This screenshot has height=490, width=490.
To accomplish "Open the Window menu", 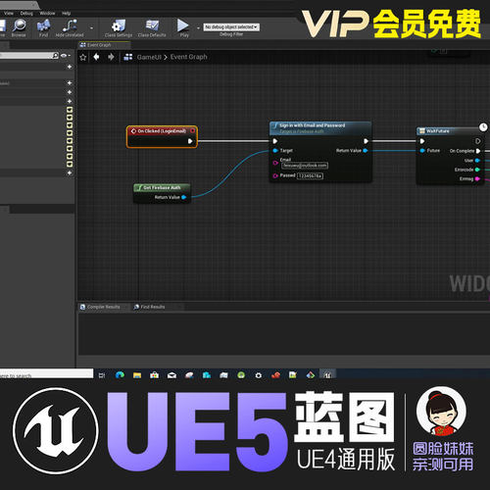I will click(x=47, y=13).
